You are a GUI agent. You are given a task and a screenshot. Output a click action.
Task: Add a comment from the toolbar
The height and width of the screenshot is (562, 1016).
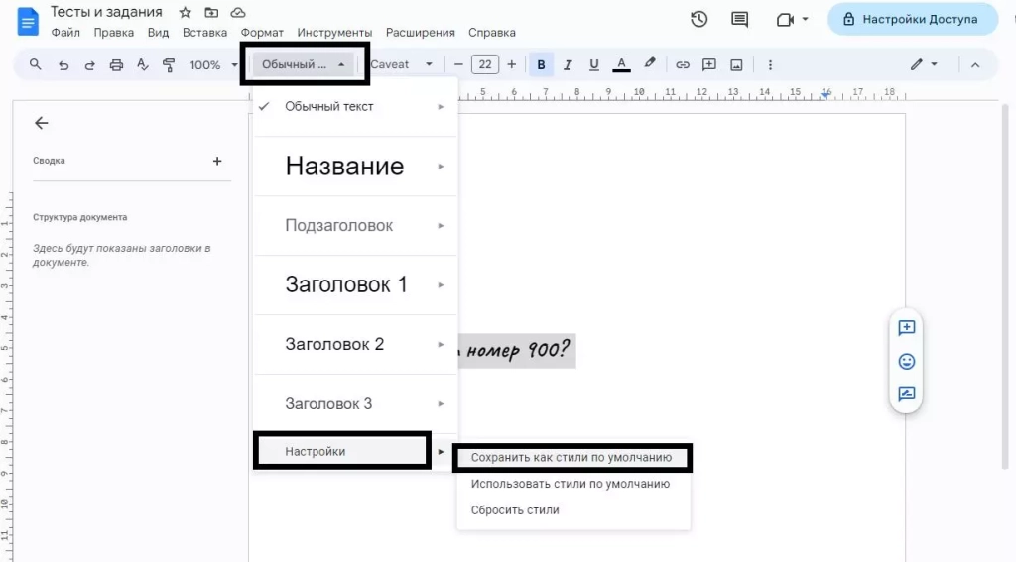[709, 64]
